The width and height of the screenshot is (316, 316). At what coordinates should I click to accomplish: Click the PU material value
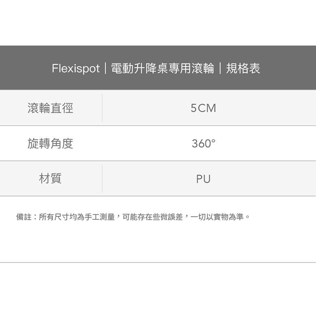(x=203, y=179)
